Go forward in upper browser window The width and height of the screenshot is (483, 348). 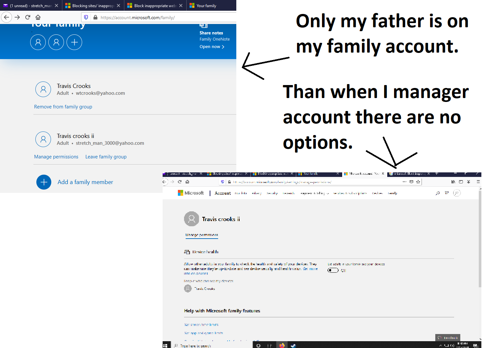[x=18, y=17]
